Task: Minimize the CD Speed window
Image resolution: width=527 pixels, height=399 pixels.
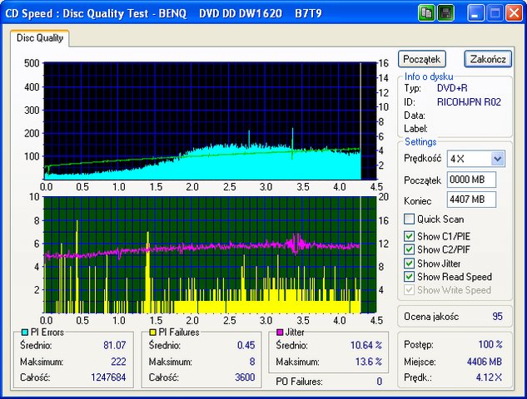Action: click(x=475, y=13)
